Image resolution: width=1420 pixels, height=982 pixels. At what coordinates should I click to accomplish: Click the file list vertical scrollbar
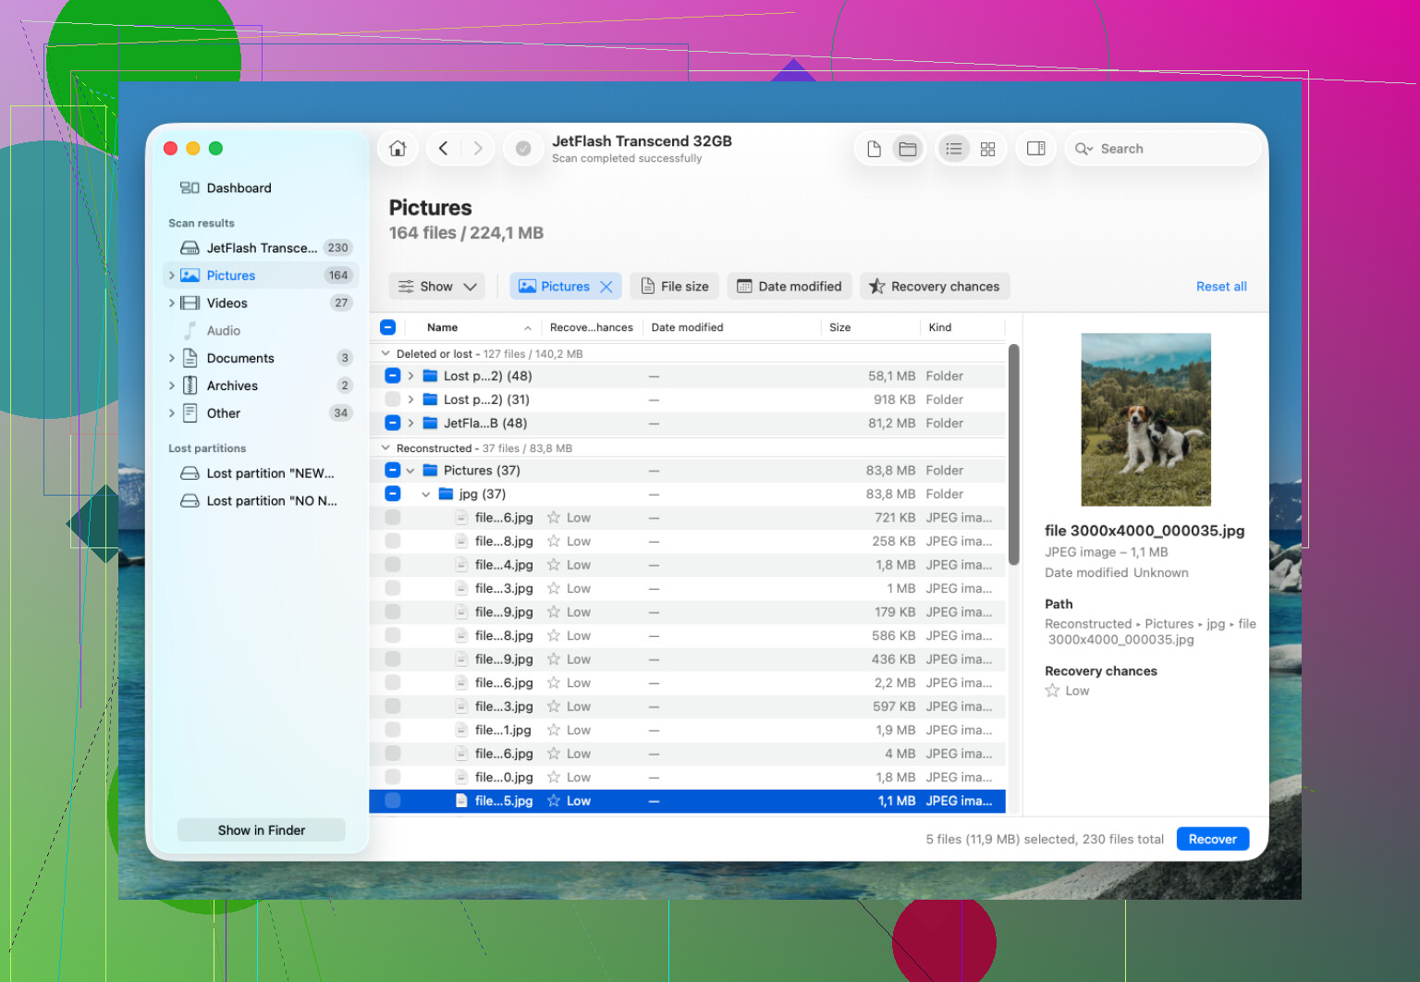[x=1013, y=453]
